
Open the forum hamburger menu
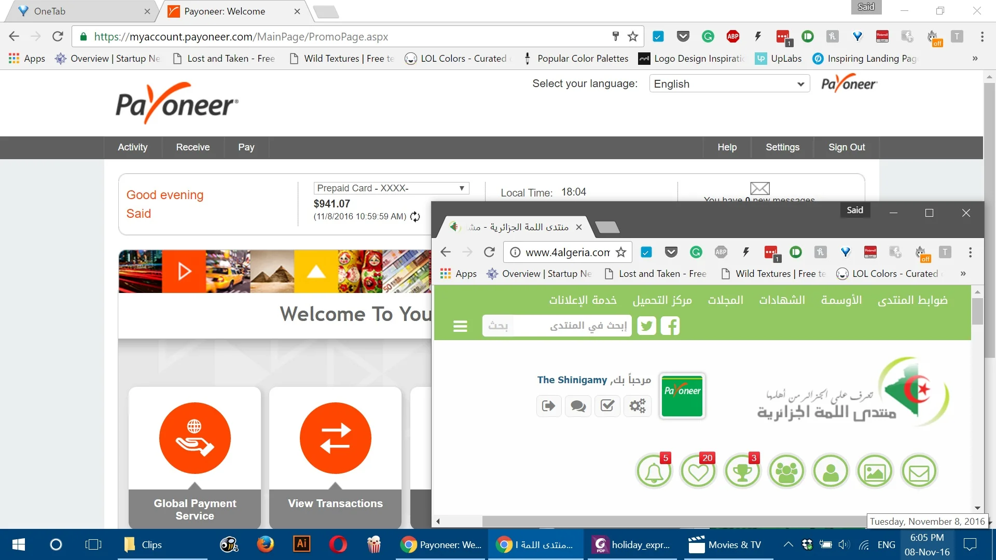coord(460,326)
